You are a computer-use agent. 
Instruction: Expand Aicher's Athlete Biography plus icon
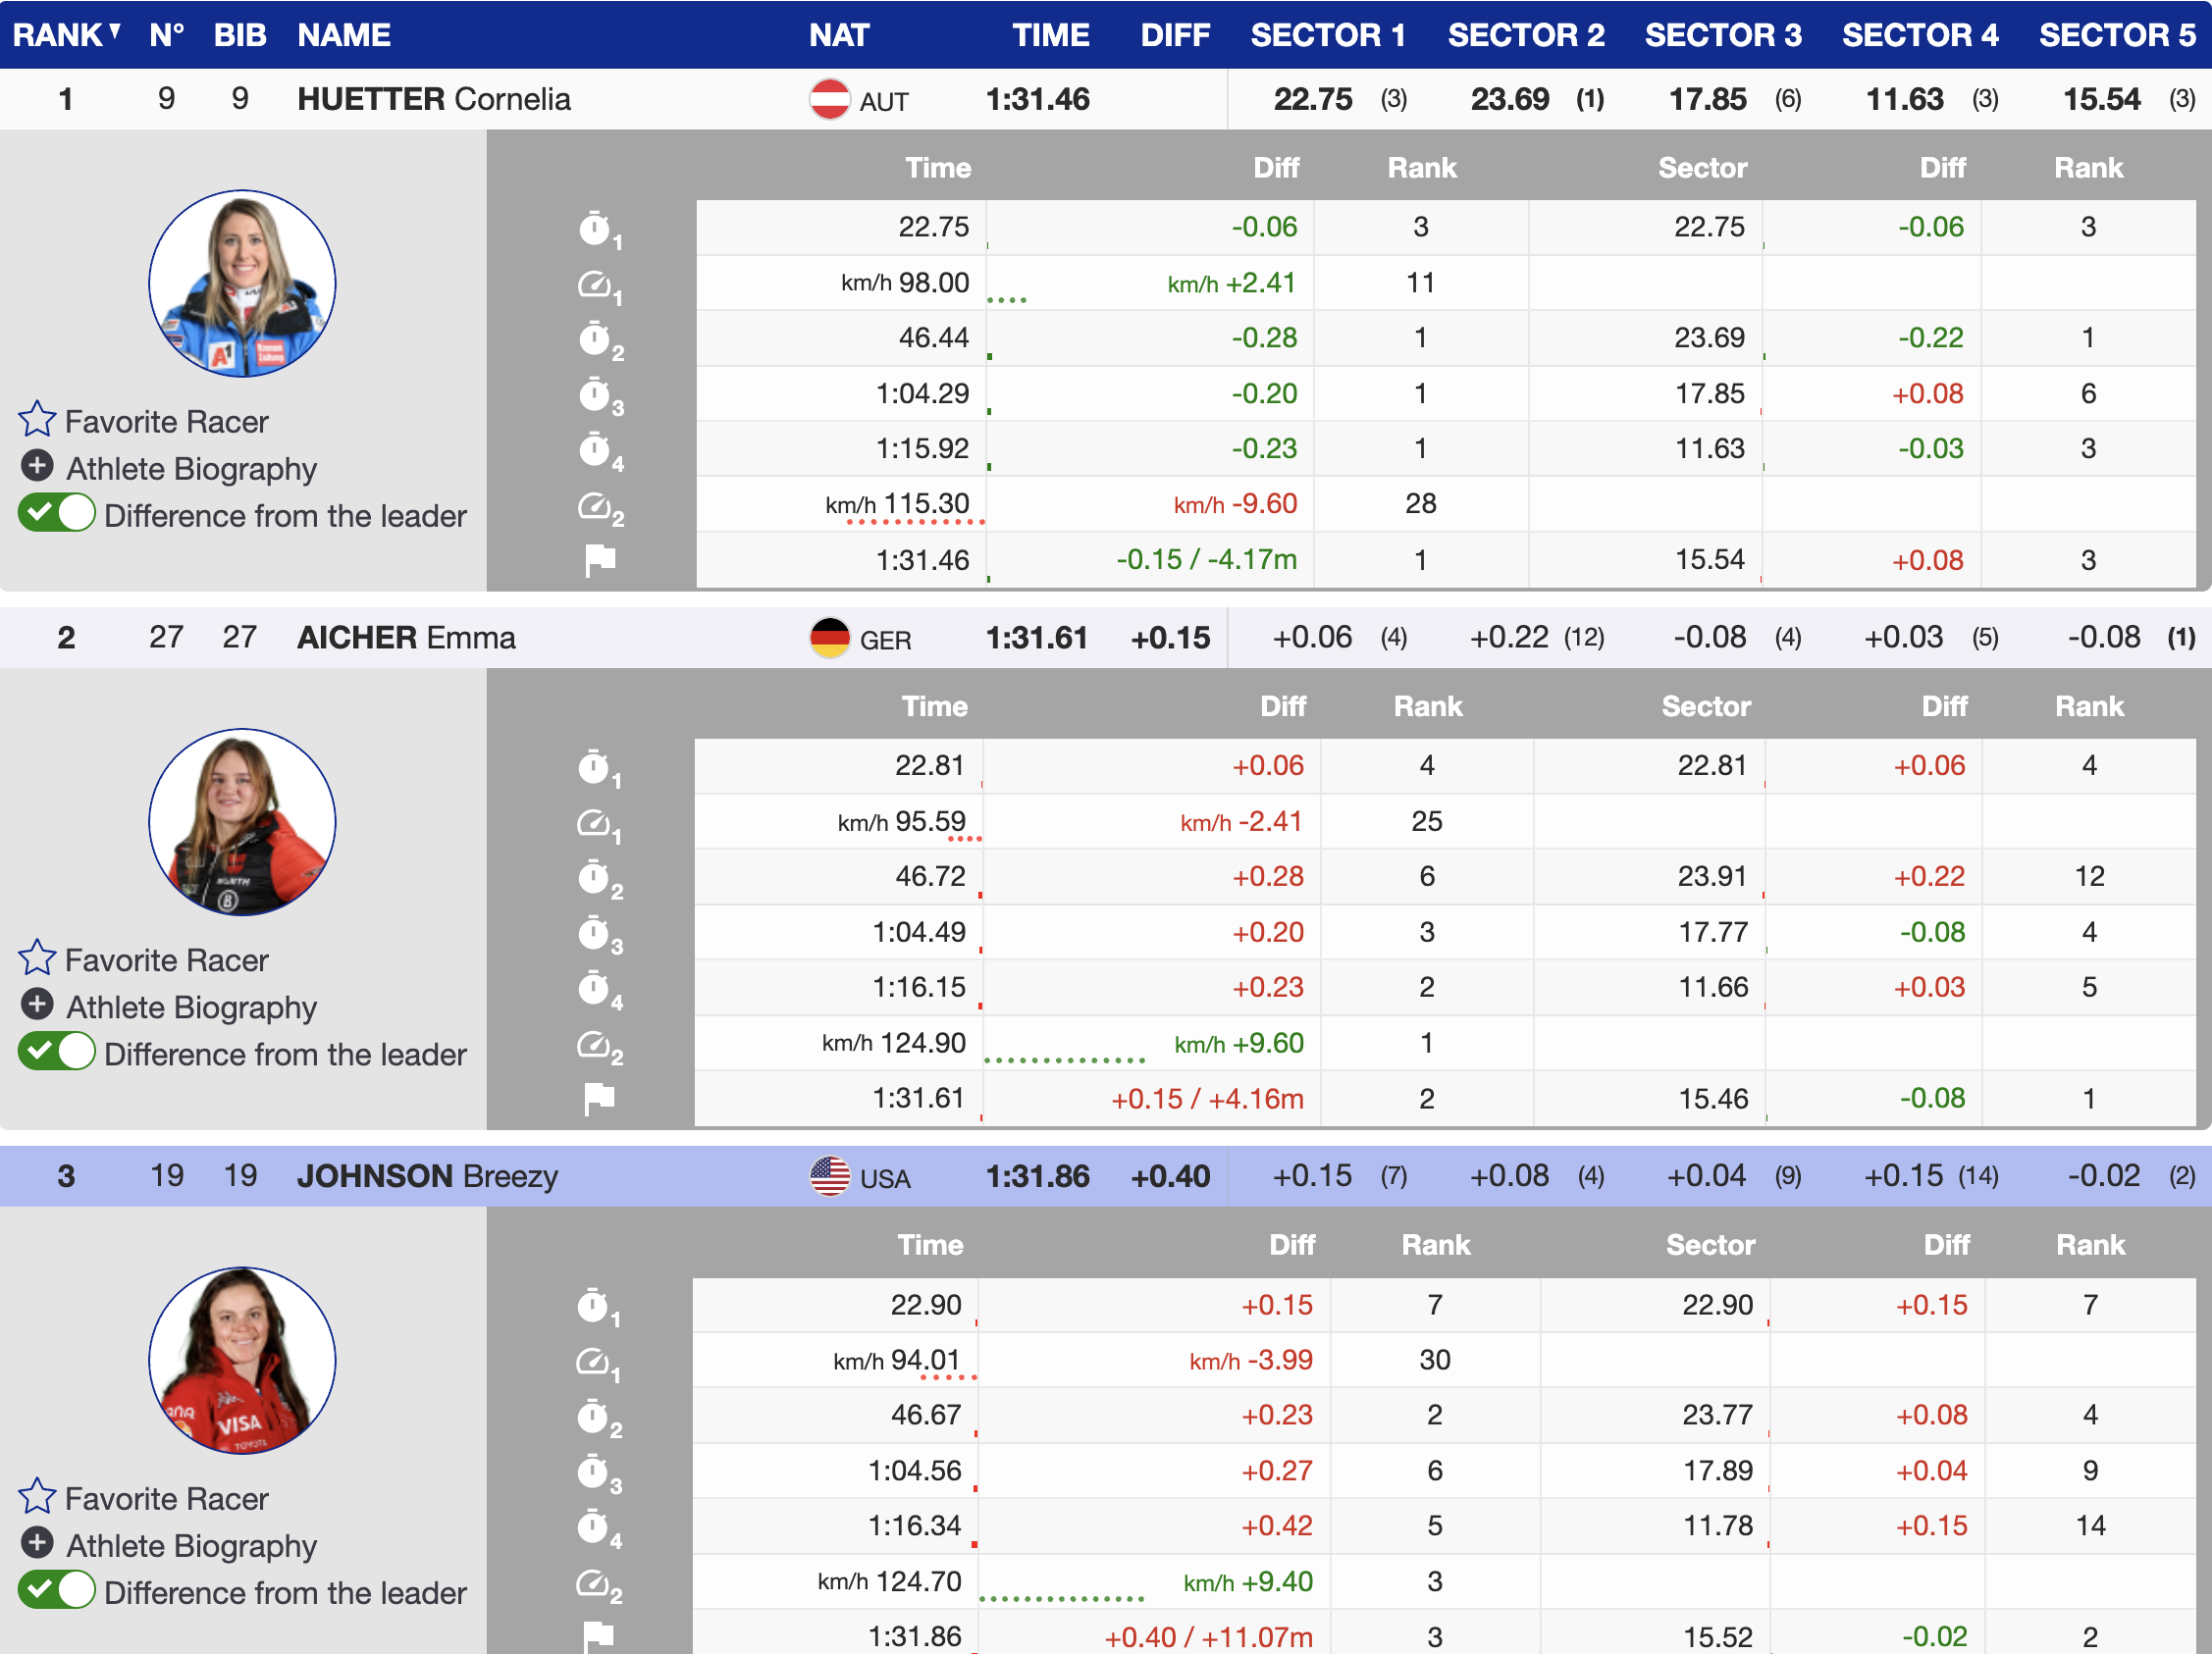coord(37,1006)
